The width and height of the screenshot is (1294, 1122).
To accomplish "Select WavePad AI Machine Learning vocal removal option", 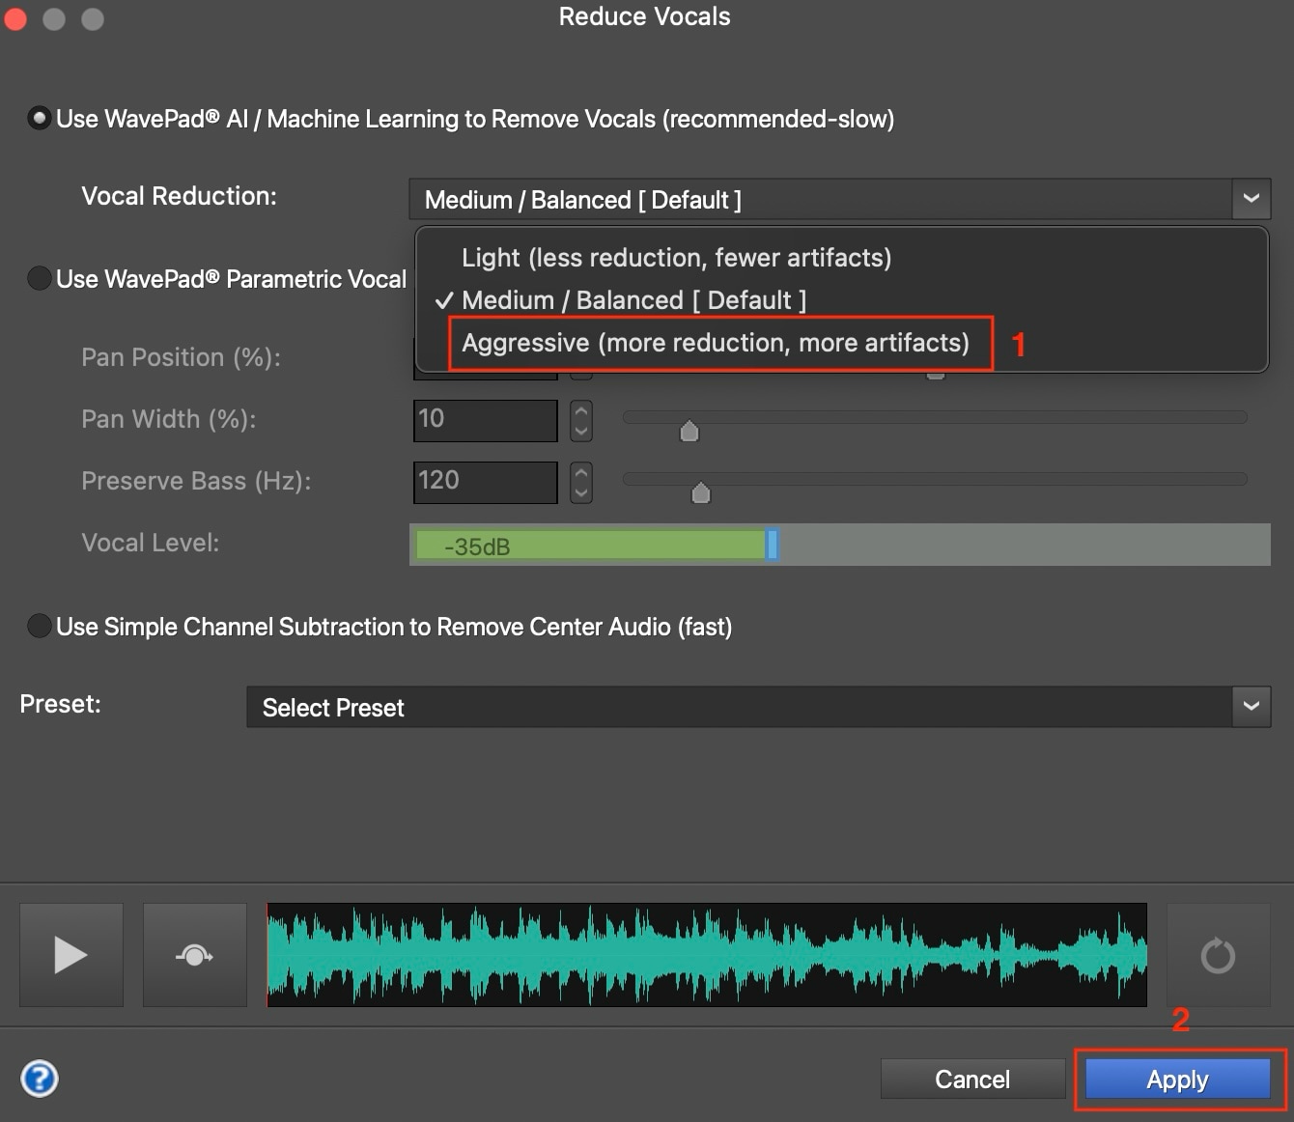I will (39, 119).
